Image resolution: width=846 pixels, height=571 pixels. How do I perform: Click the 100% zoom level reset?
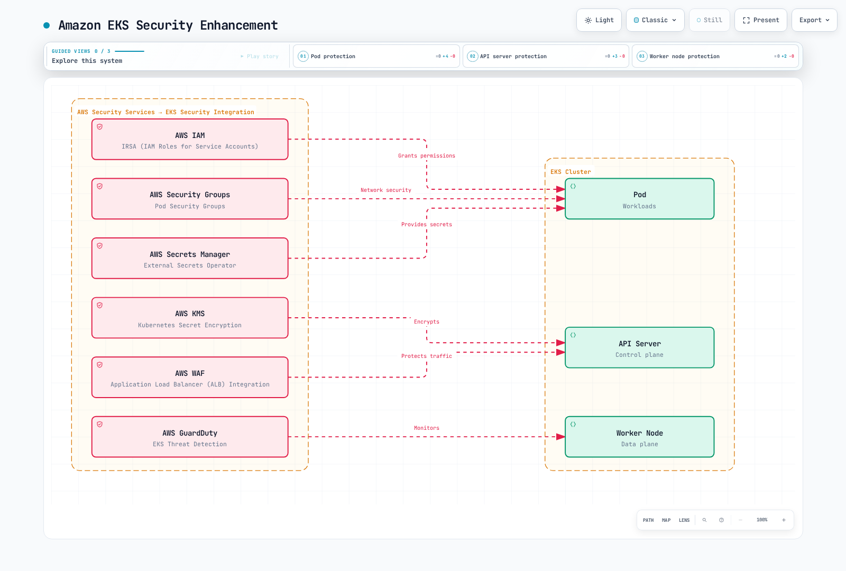click(x=762, y=520)
